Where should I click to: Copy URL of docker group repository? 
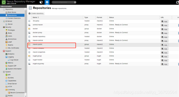coord(165,29)
